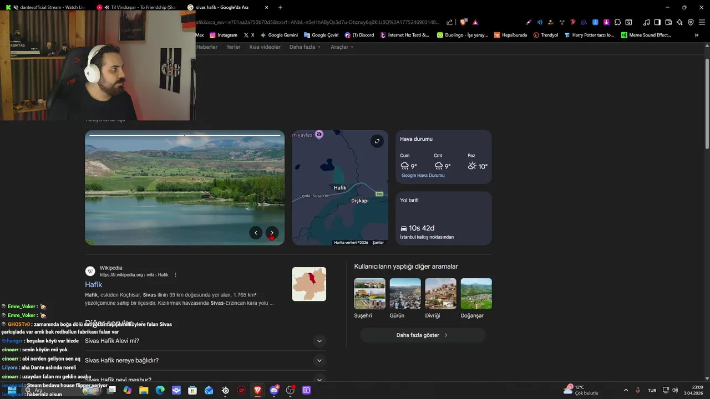Open Brave Shields lion icon in address bar

(464, 22)
